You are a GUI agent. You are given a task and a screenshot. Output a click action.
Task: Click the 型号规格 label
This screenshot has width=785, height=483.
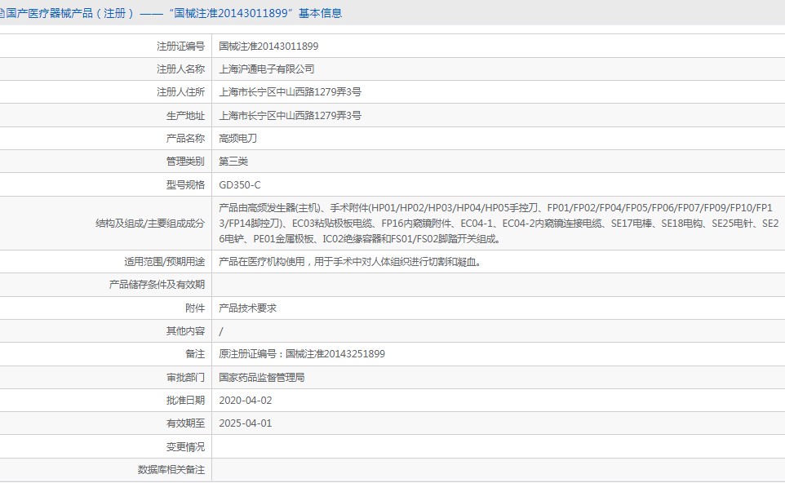click(185, 184)
